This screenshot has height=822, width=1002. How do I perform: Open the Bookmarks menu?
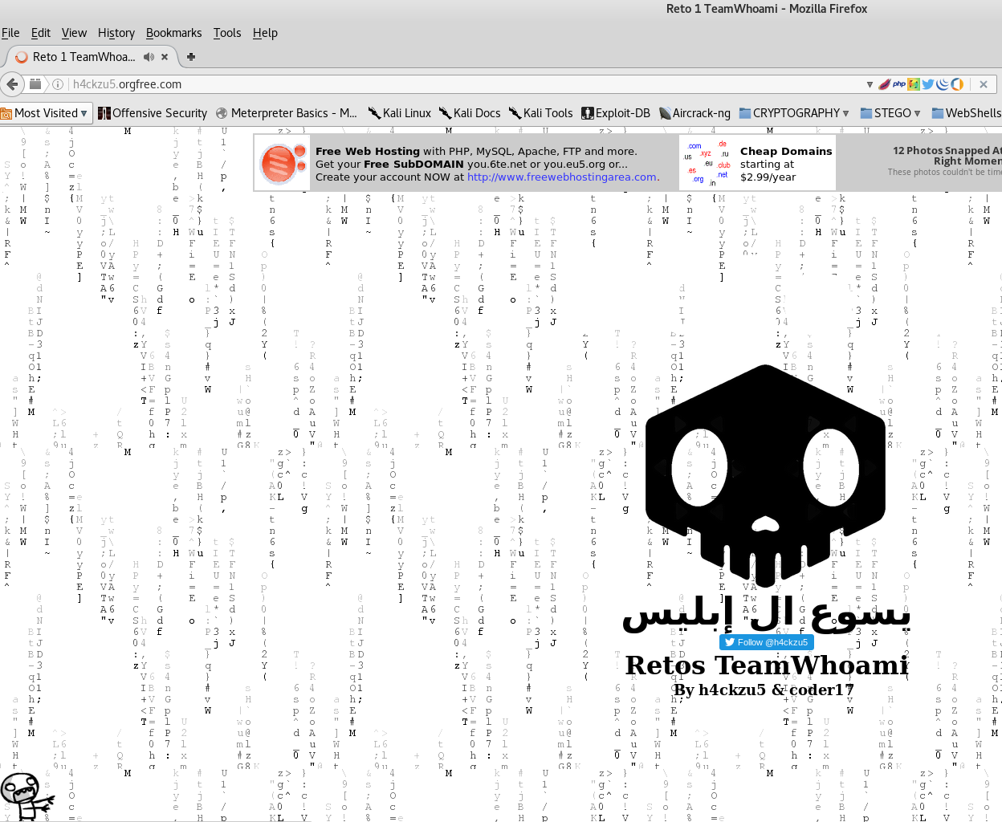(x=173, y=33)
